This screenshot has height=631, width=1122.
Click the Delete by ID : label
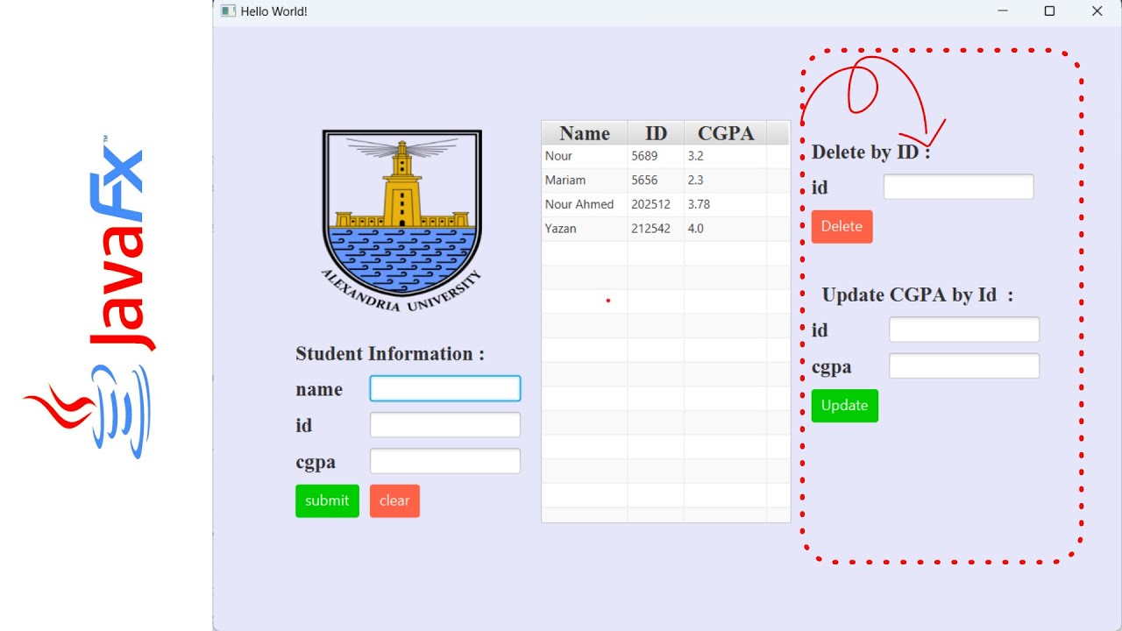[x=870, y=152]
